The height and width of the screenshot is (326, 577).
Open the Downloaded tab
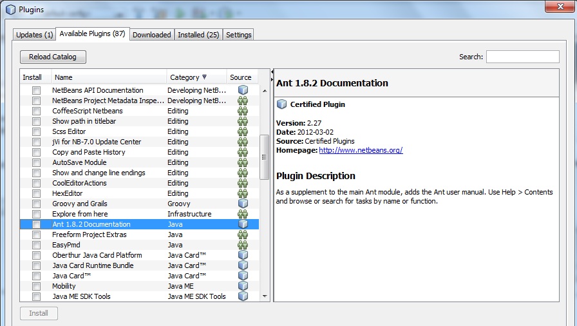click(151, 35)
